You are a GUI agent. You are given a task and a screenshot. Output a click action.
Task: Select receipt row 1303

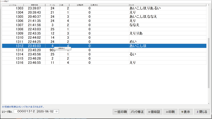tap(104, 8)
